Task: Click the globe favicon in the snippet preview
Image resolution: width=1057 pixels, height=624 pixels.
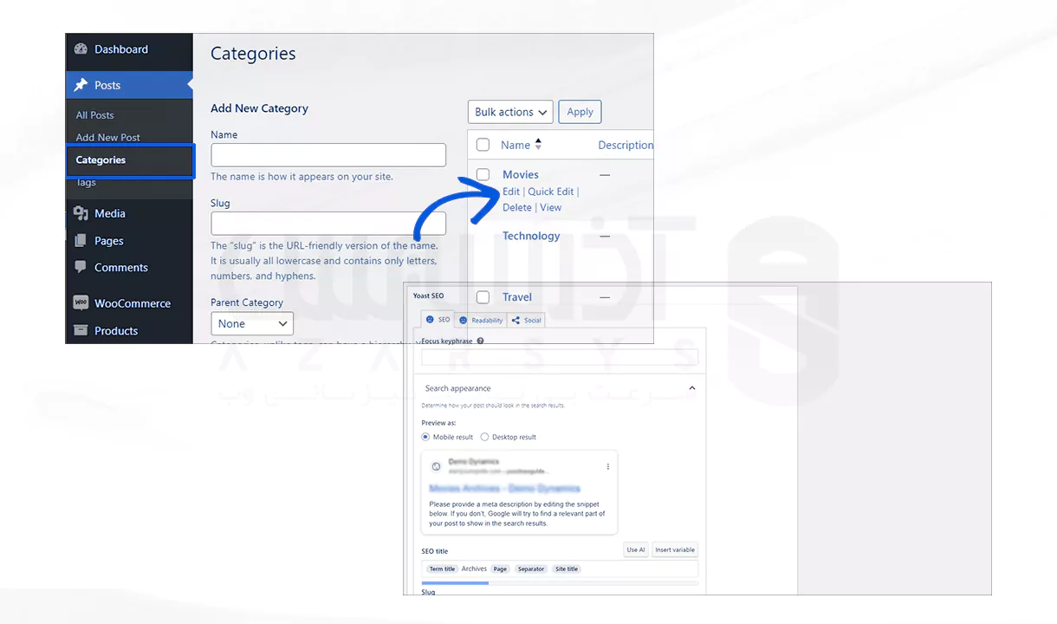Action: pyautogui.click(x=436, y=466)
